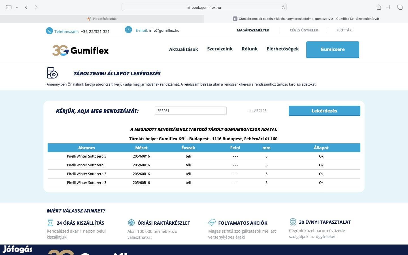Click the hourglass icon by 24 órás kiszállítás
Screen dimensions: 408x255
(x=50, y=222)
